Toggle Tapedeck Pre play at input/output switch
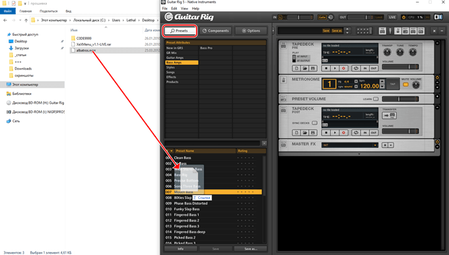Screen dimensions: 449x255 click(x=294, y=58)
